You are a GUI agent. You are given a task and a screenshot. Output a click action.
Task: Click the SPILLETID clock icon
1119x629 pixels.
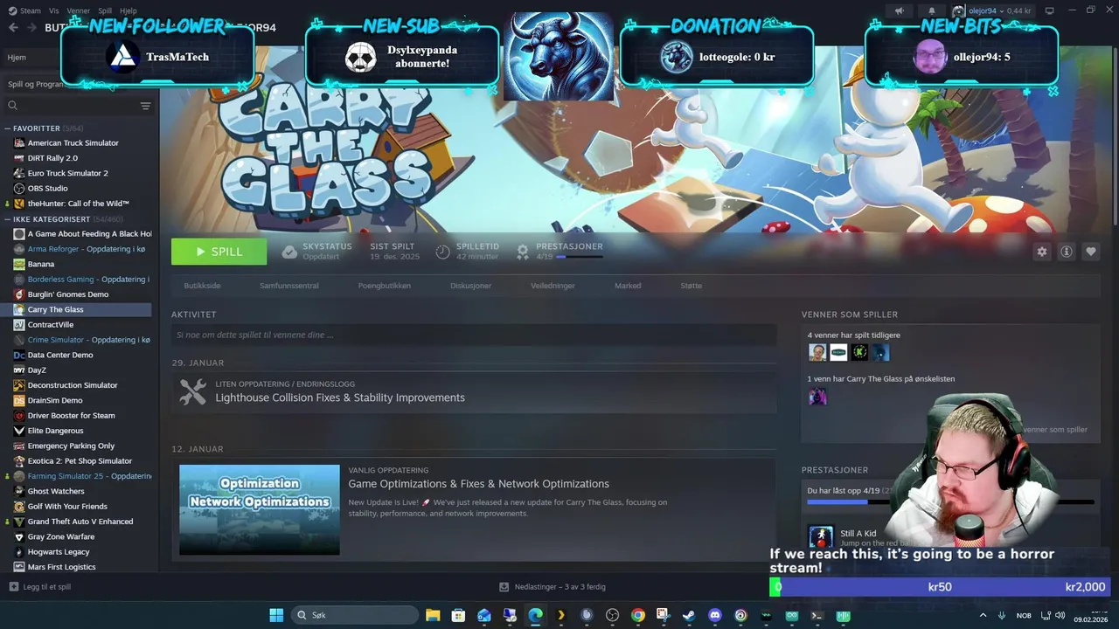click(x=443, y=252)
